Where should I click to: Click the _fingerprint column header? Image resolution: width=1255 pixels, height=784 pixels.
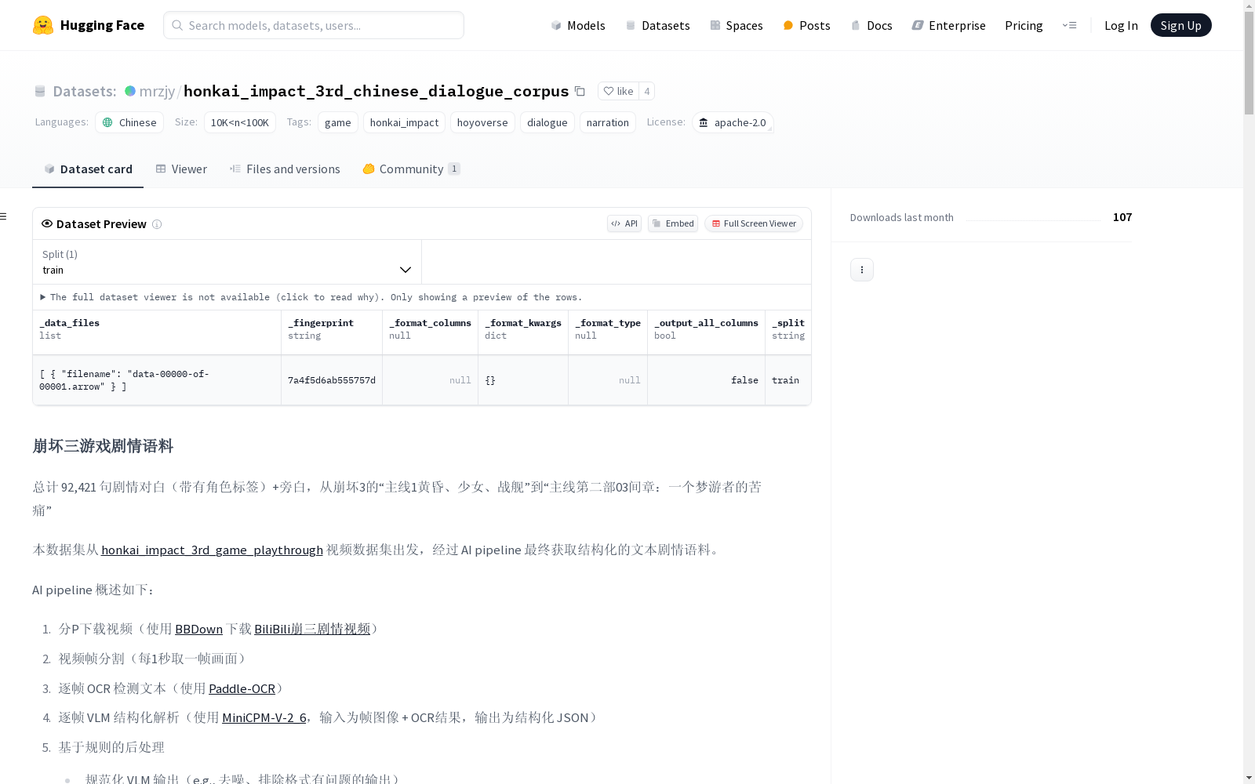(x=332, y=332)
